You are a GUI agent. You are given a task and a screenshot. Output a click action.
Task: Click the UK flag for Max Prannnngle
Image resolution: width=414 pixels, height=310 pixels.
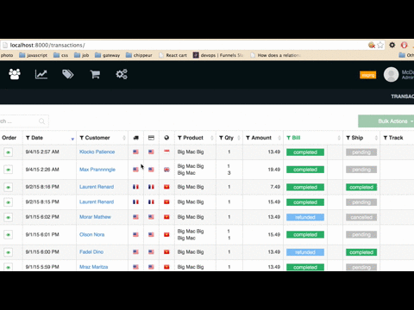point(166,170)
